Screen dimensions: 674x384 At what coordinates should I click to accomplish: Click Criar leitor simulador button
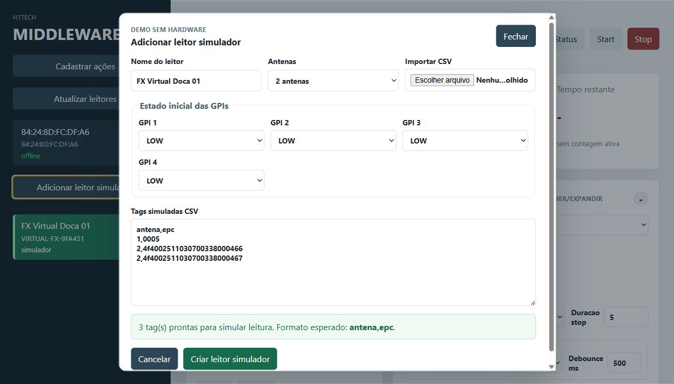tap(230, 359)
